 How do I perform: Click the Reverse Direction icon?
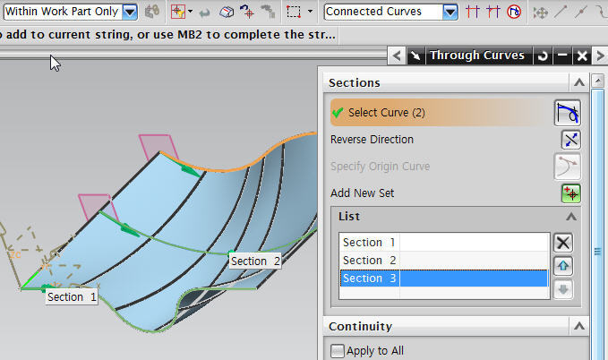[x=570, y=140]
